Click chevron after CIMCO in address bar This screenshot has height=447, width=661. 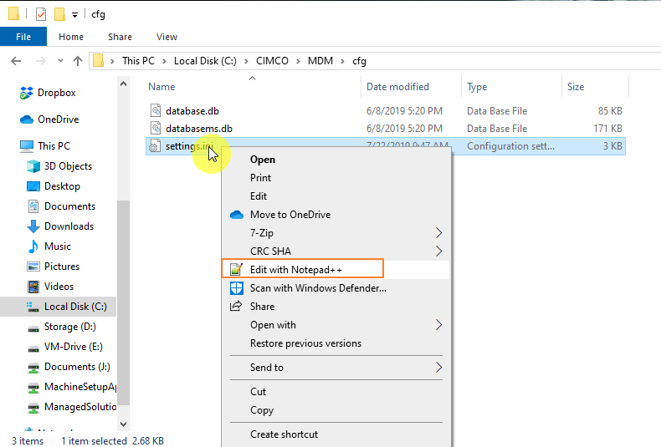(x=298, y=62)
